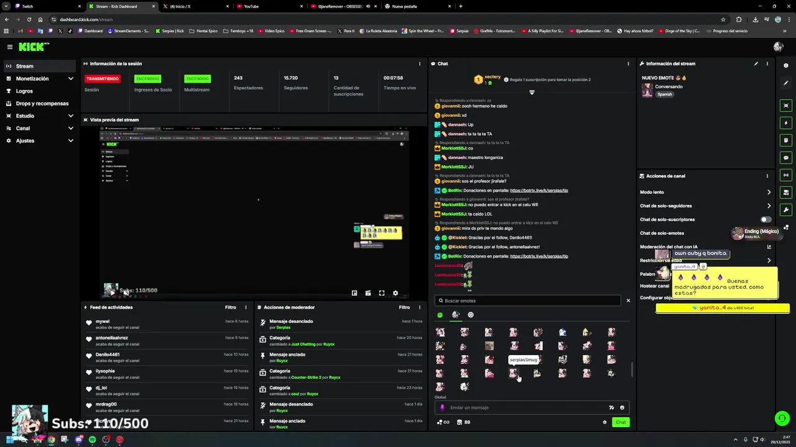Click the pencil edit icon in the right rail

pyautogui.click(x=786, y=83)
